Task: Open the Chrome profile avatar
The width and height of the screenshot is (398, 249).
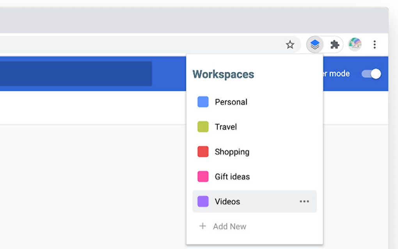Action: pyautogui.click(x=355, y=44)
